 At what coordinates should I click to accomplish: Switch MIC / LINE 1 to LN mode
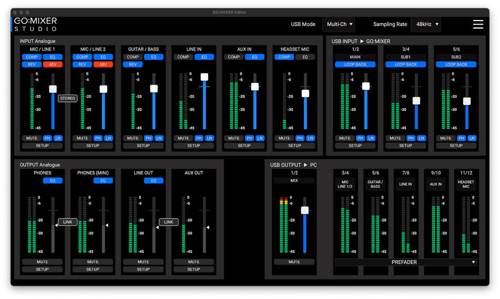pos(58,138)
